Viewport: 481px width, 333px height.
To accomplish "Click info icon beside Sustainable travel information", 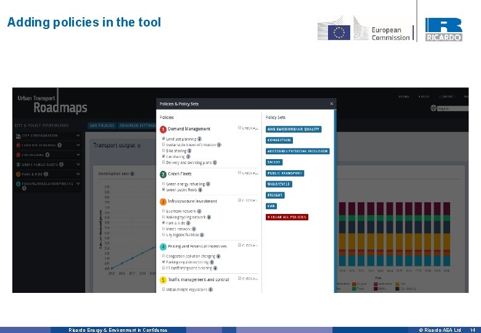I will click(219, 145).
